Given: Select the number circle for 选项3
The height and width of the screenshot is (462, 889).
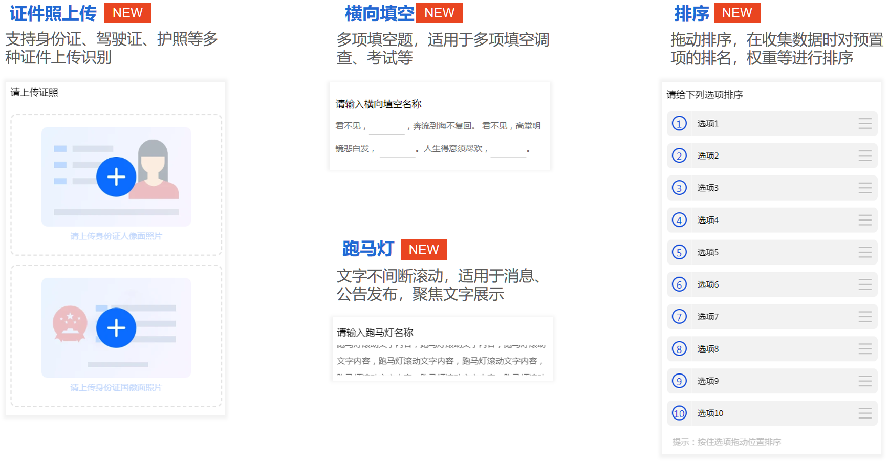Looking at the screenshot, I should click(679, 188).
